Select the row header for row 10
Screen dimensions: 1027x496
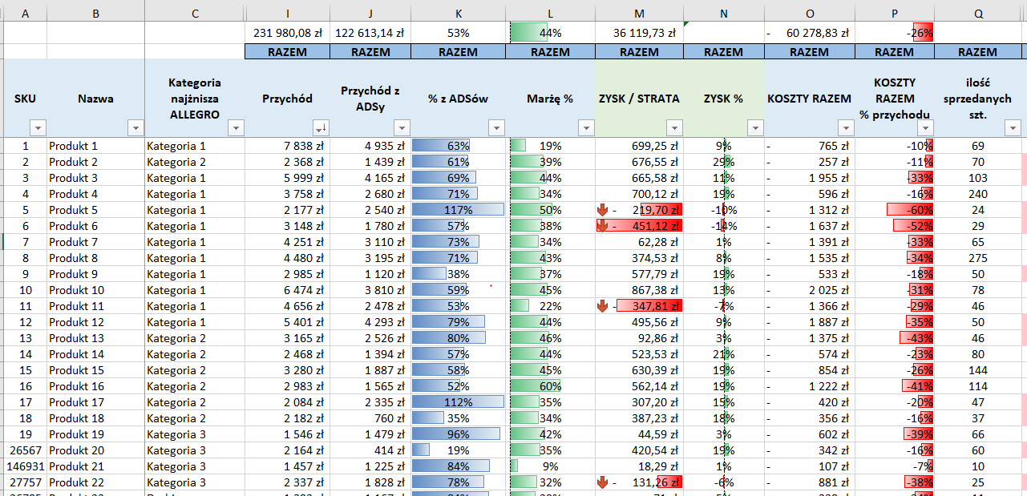pos(24,290)
